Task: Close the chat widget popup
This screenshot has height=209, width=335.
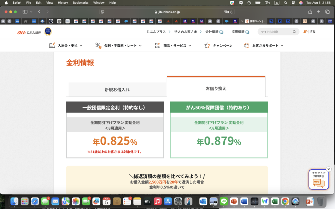Action: pos(329,169)
